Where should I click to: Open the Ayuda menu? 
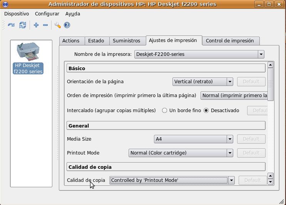[x=73, y=14]
